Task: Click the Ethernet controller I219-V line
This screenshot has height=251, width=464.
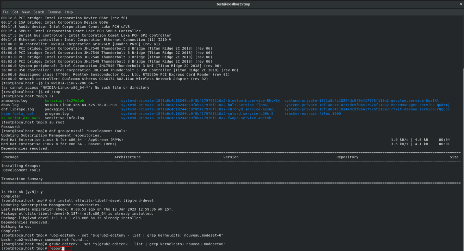Action: pyautogui.click(x=86, y=40)
